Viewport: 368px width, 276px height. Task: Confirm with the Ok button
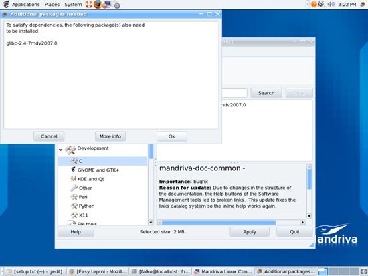[x=172, y=136]
